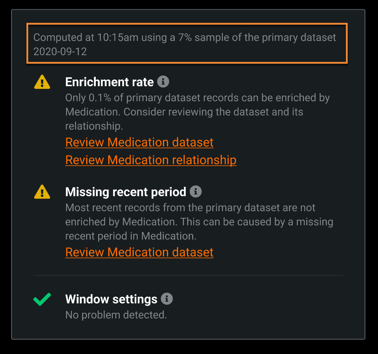Click the Enrichment rate heading
This screenshot has height=354, width=378.
[109, 82]
